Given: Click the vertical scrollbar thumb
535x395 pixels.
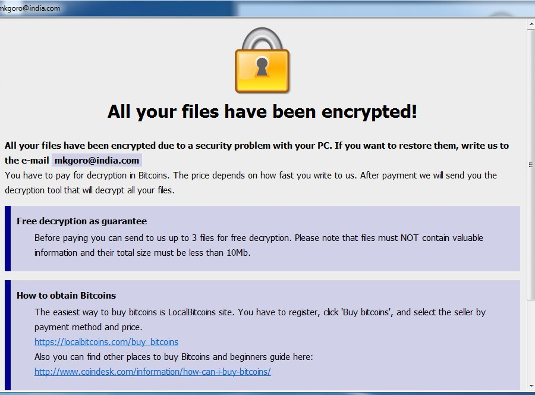Looking at the screenshot, I should pyautogui.click(x=530, y=164).
